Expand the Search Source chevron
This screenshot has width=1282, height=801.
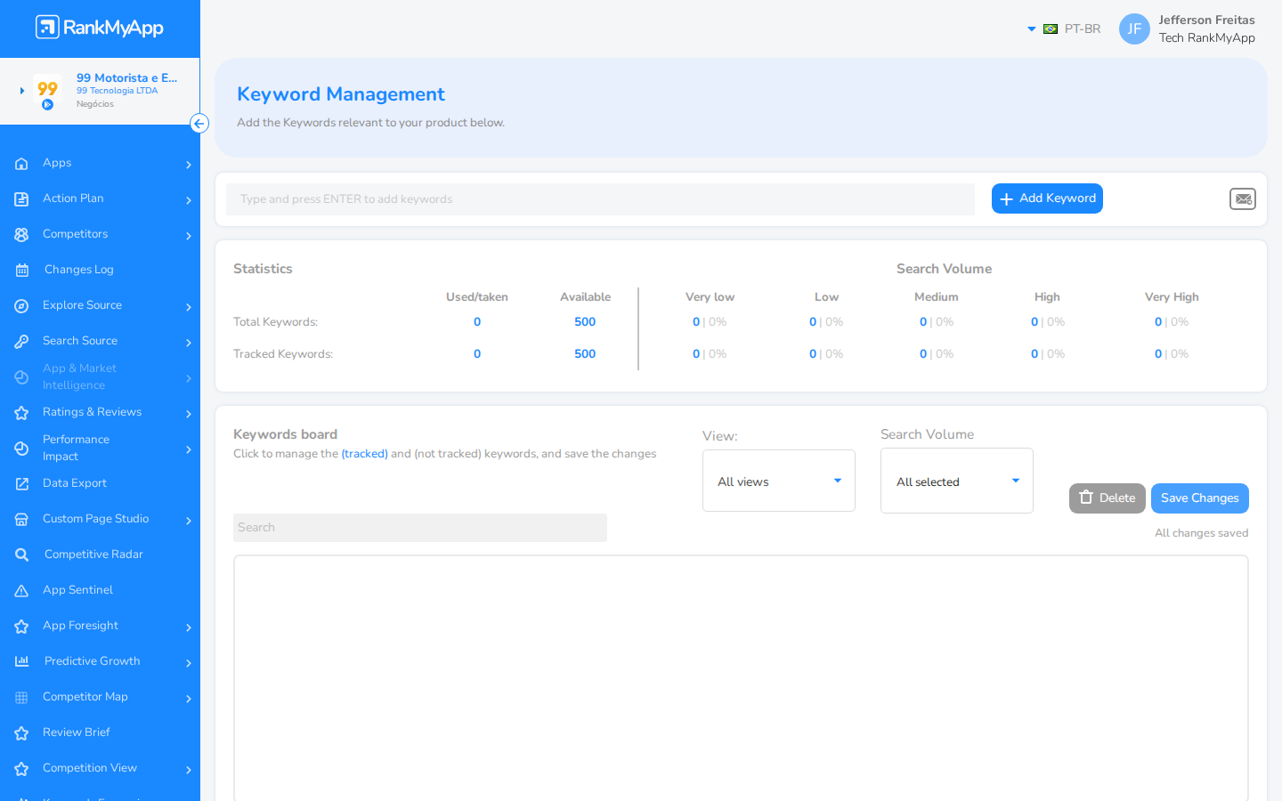pos(189,343)
